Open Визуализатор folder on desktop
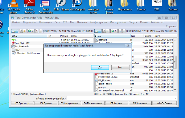Image resolution: width=185 pixels, height=118 pixels. coord(125,5)
